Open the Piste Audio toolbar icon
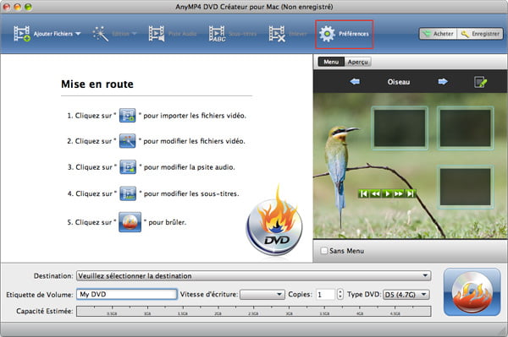 tap(157, 34)
